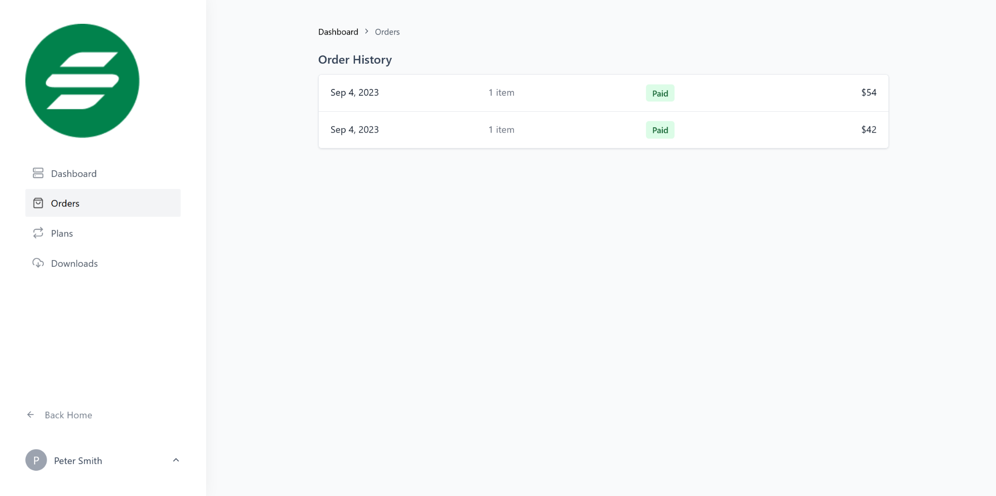The width and height of the screenshot is (996, 496).
Task: Select the Dashboard icon in the sidebar
Action: [x=38, y=173]
